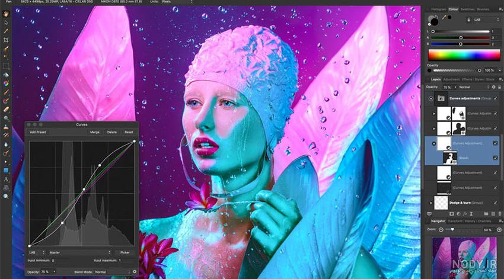Click Picker button in Curves dialog
Screen dimensions: 504x279
125,252
